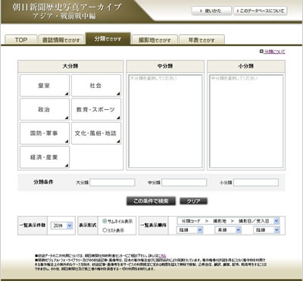Focus the 中分類 condition input field
This screenshot has width=303, height=281.
point(184,183)
